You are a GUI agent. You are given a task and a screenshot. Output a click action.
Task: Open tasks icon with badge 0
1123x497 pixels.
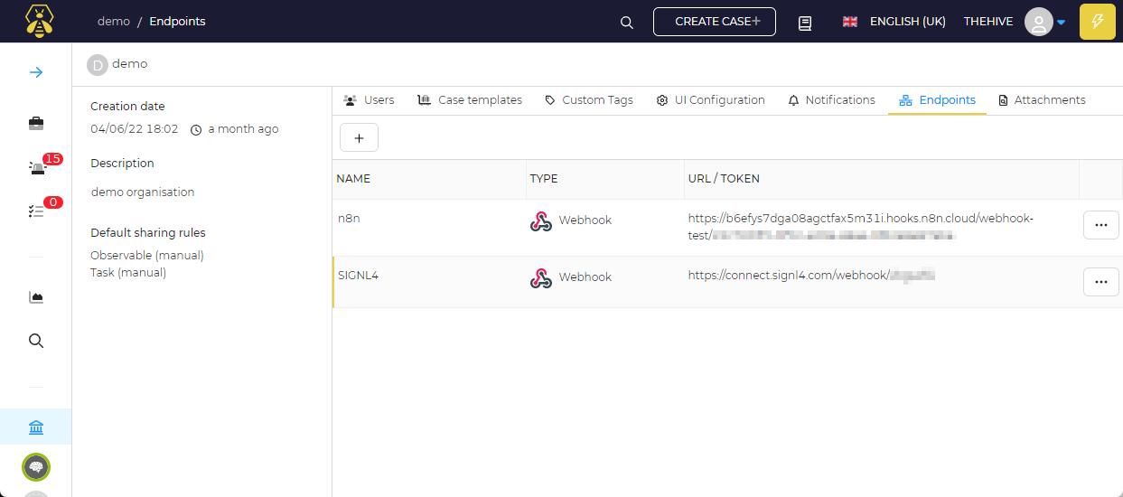coord(36,211)
